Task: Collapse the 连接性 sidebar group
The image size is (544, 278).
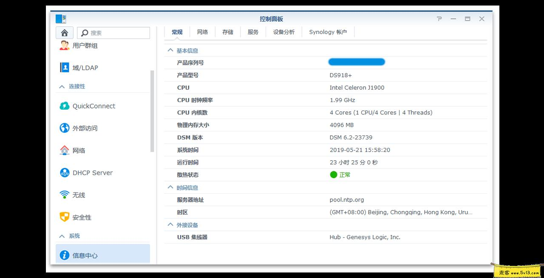Action: pyautogui.click(x=61, y=86)
